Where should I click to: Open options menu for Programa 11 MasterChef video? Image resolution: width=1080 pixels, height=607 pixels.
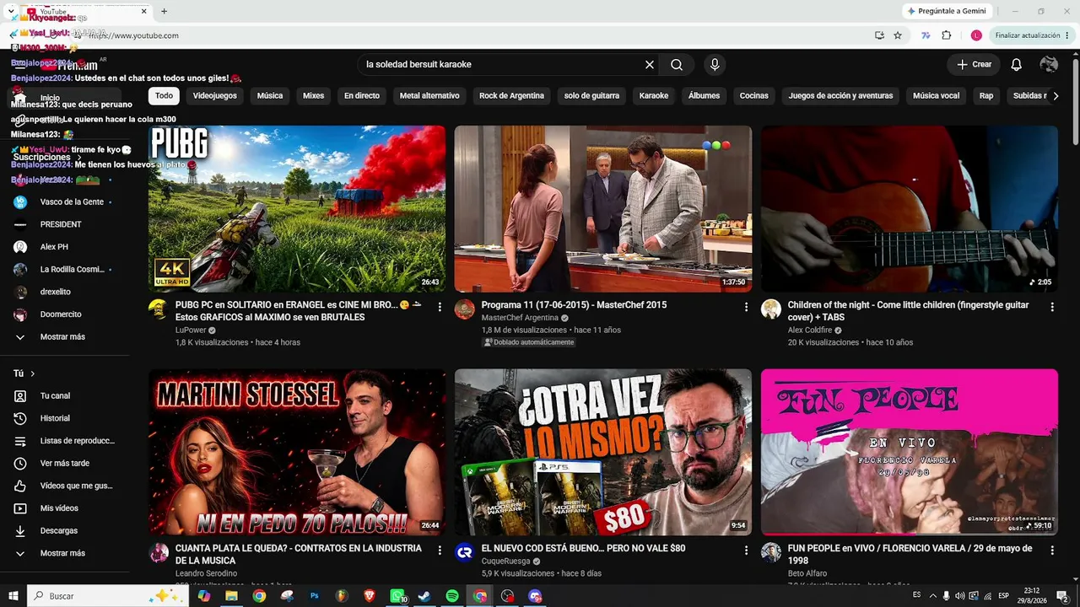746,307
